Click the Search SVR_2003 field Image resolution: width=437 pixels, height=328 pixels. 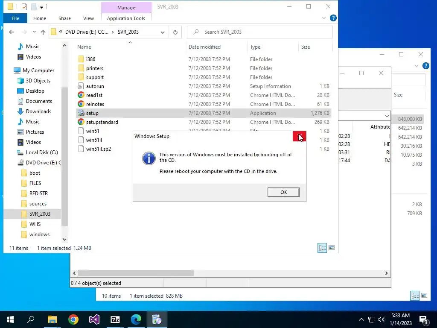[x=260, y=32]
